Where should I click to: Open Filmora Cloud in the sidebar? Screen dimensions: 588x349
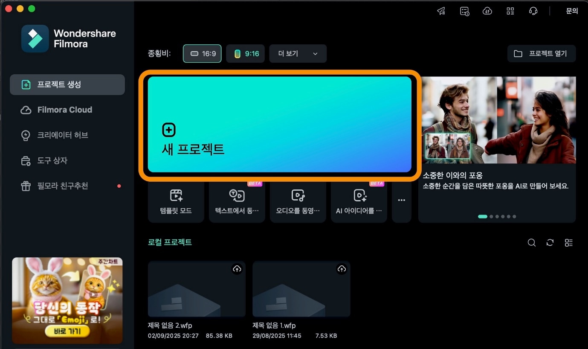(x=64, y=110)
